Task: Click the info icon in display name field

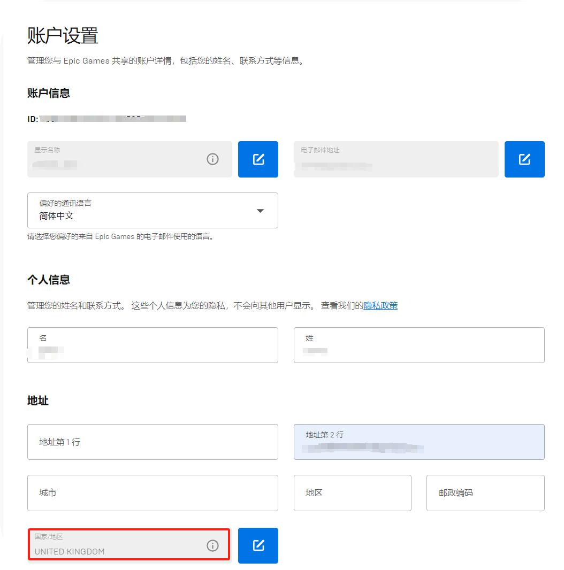Action: click(x=212, y=159)
